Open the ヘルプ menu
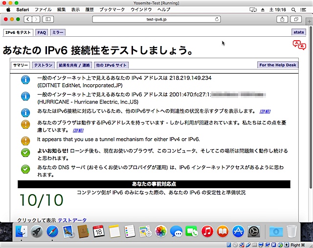 pyautogui.click(x=164, y=10)
